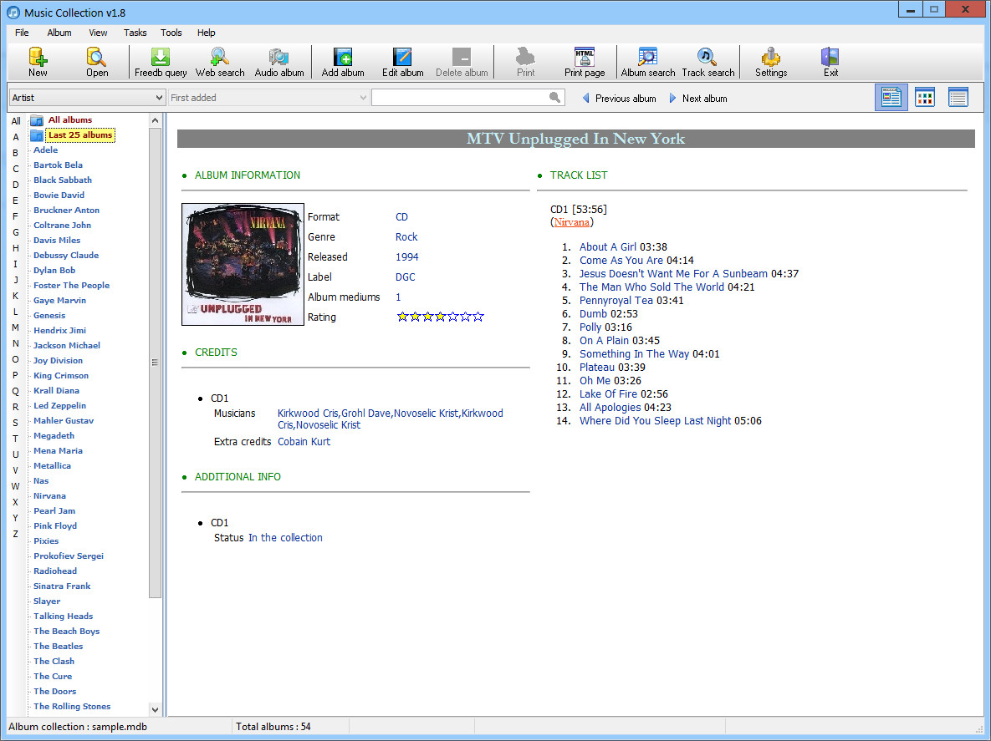Select Metallica in the artist list
991x741 pixels.
[52, 466]
